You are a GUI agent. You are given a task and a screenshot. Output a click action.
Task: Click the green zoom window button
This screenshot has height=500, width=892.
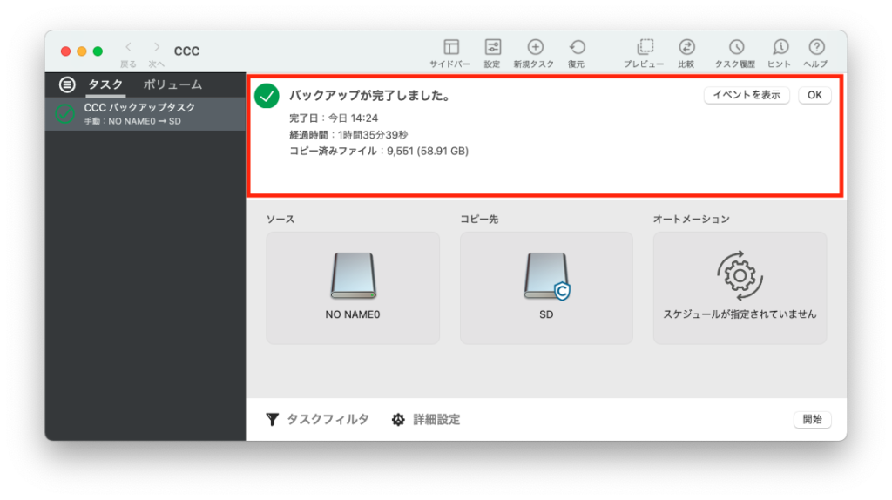[x=98, y=51]
